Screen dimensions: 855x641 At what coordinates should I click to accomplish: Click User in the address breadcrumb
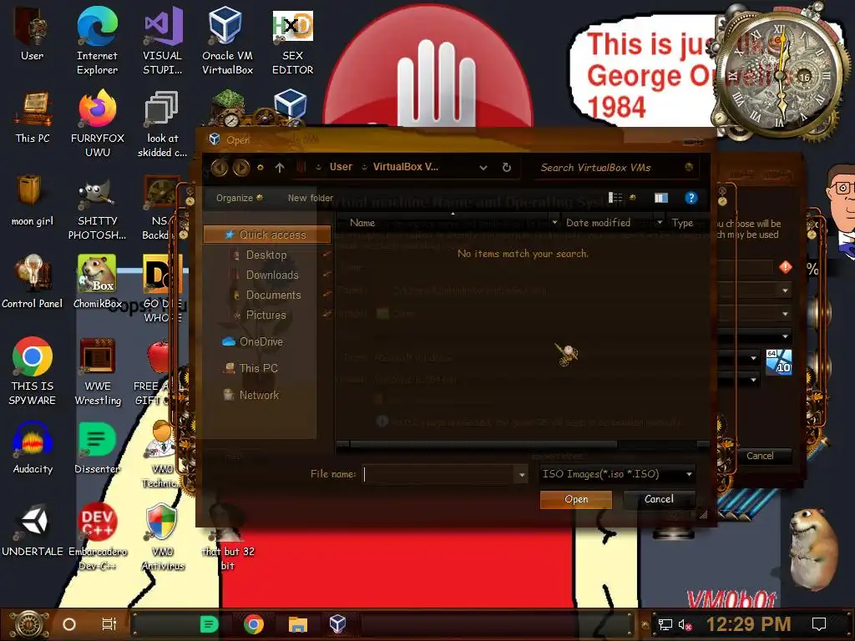(341, 167)
